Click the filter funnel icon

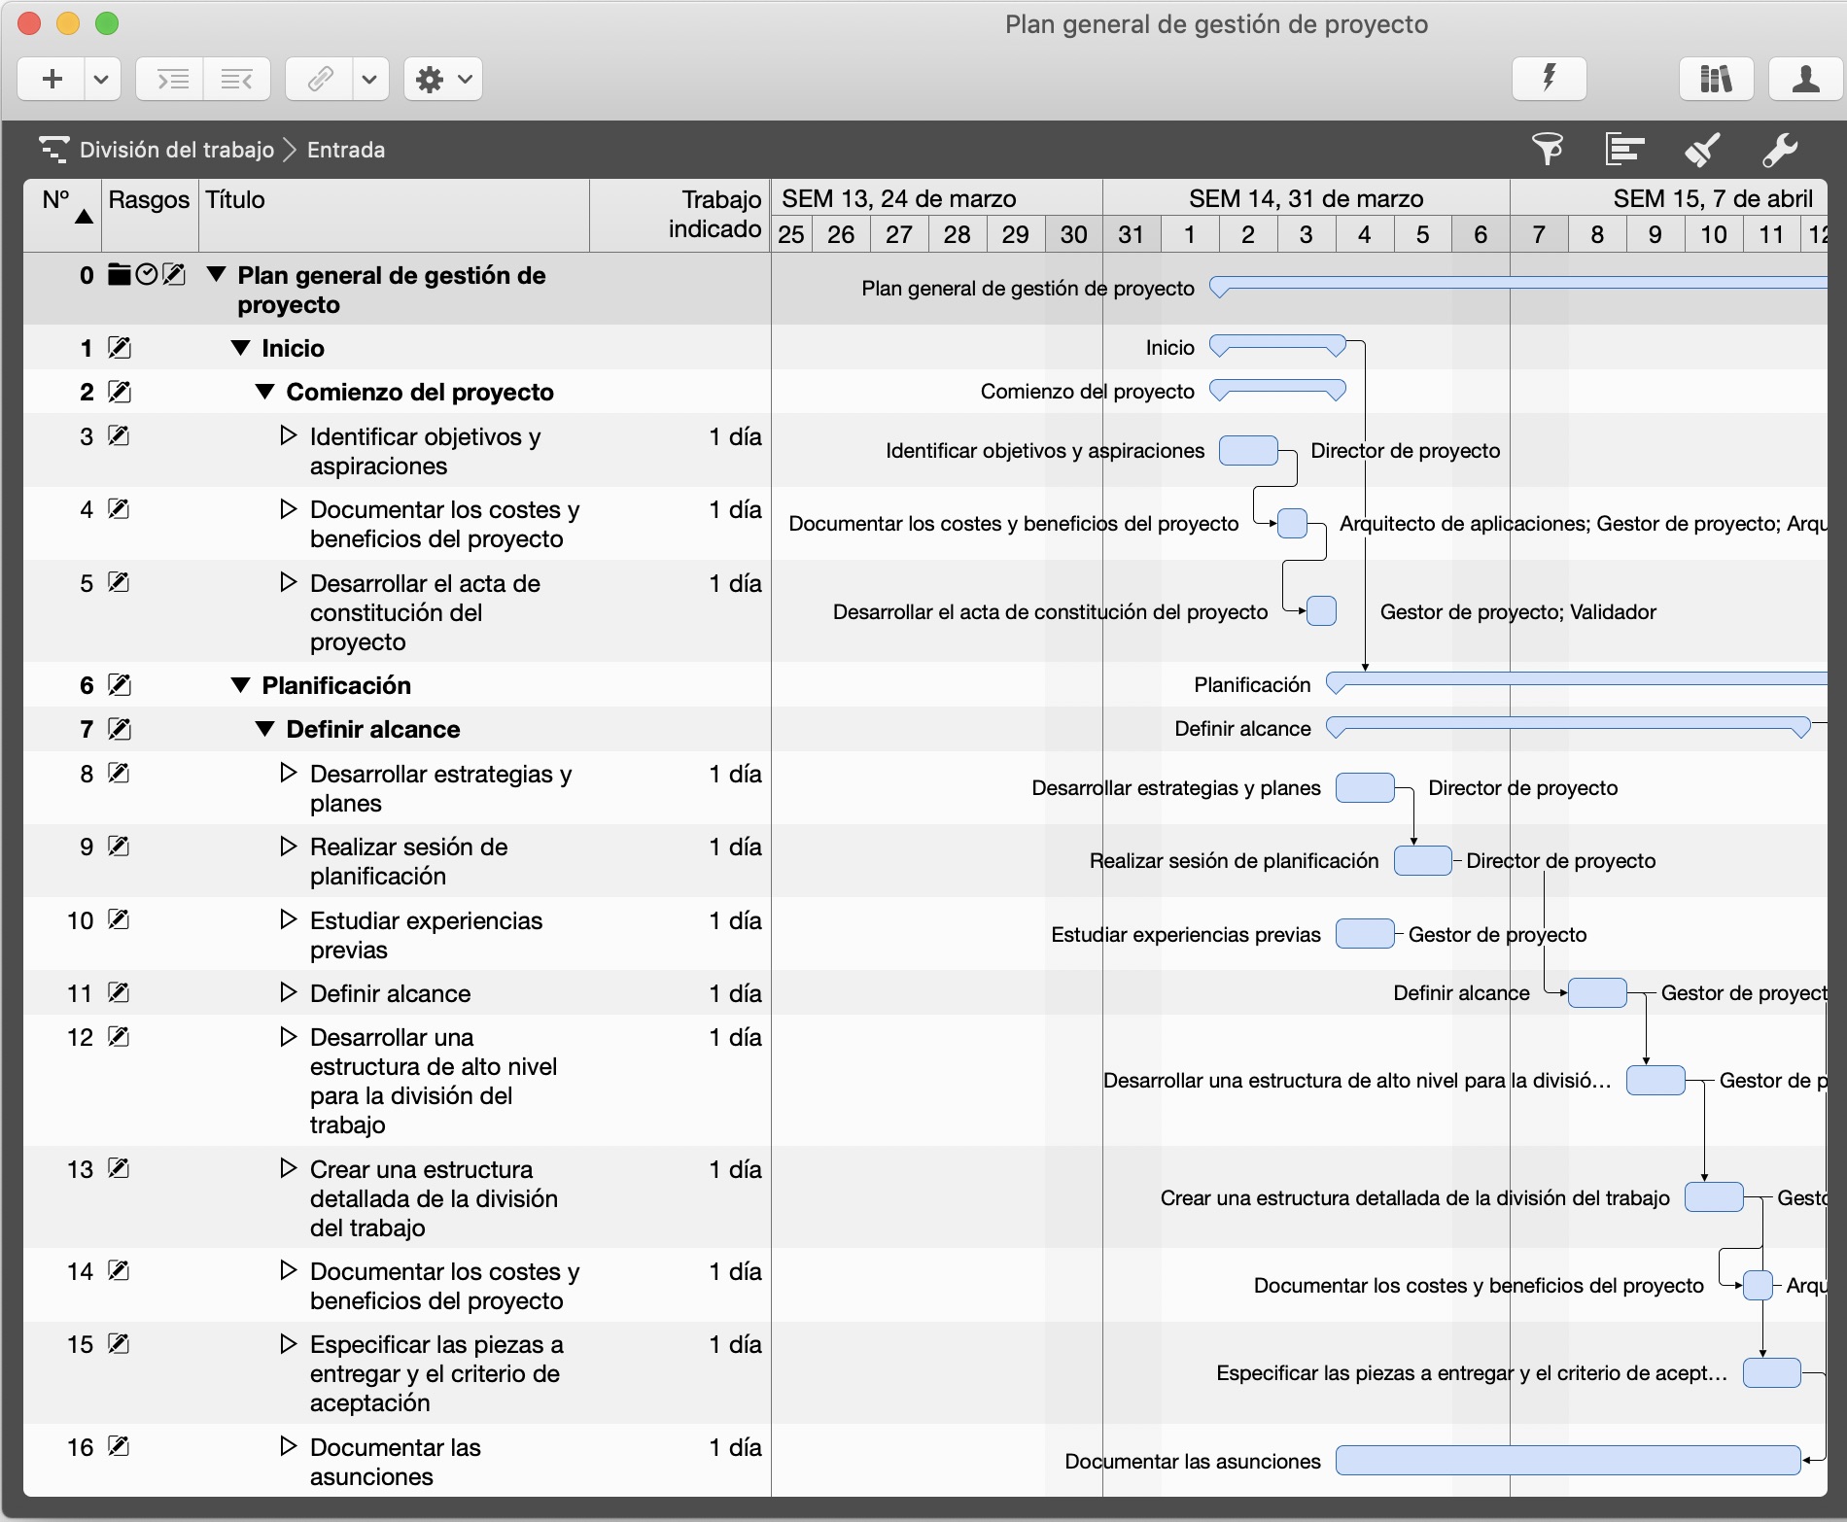tap(1547, 150)
